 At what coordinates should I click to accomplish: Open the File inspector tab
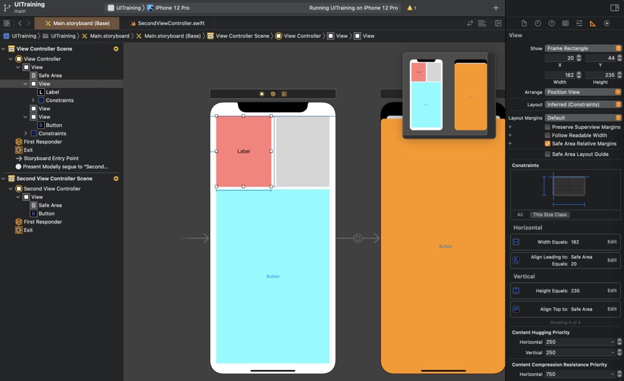(x=524, y=23)
